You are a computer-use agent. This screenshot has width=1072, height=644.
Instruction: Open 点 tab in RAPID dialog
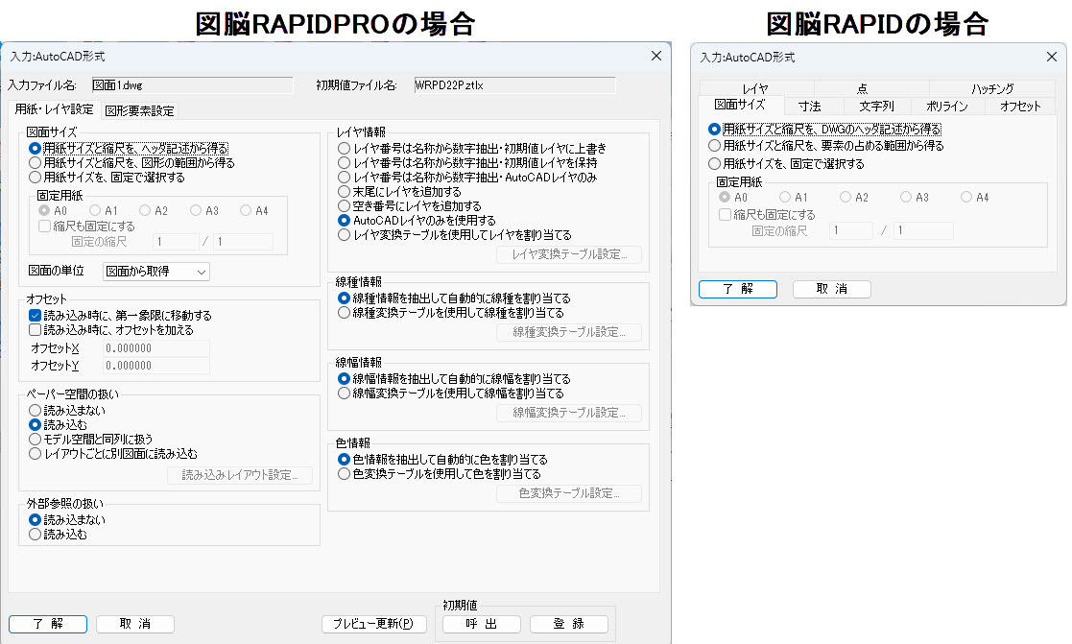(862, 88)
